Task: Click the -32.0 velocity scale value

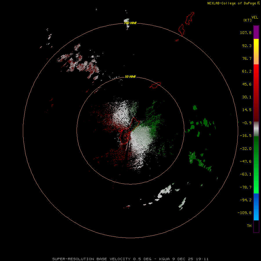Action: [x=246, y=149]
